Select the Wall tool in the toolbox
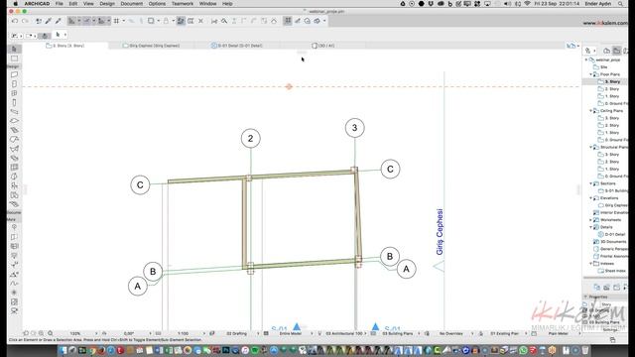635x357 pixels. coord(14,74)
